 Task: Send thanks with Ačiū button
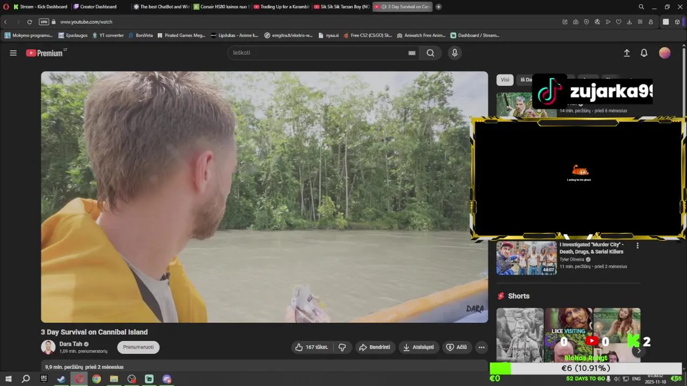tap(457, 347)
